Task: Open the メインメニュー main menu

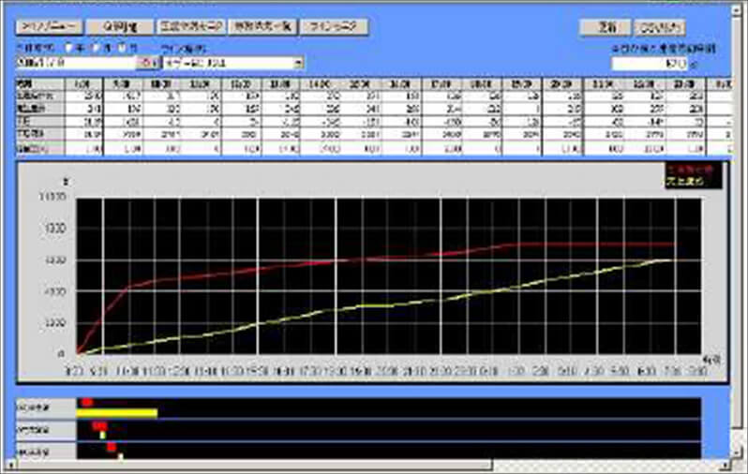Action: (x=45, y=27)
